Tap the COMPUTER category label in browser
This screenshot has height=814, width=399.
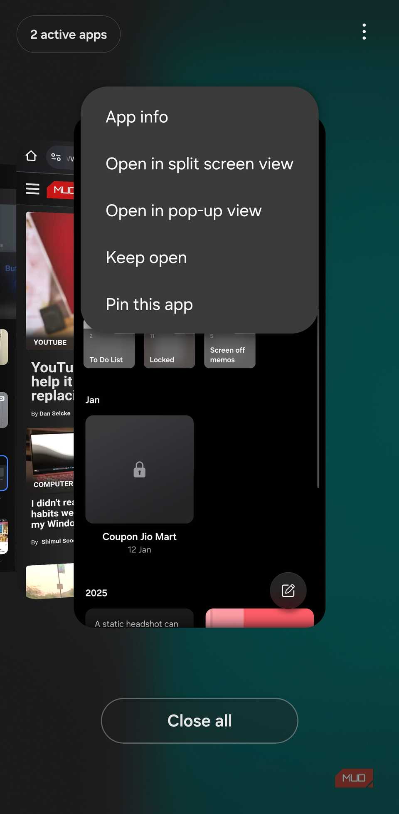53,484
